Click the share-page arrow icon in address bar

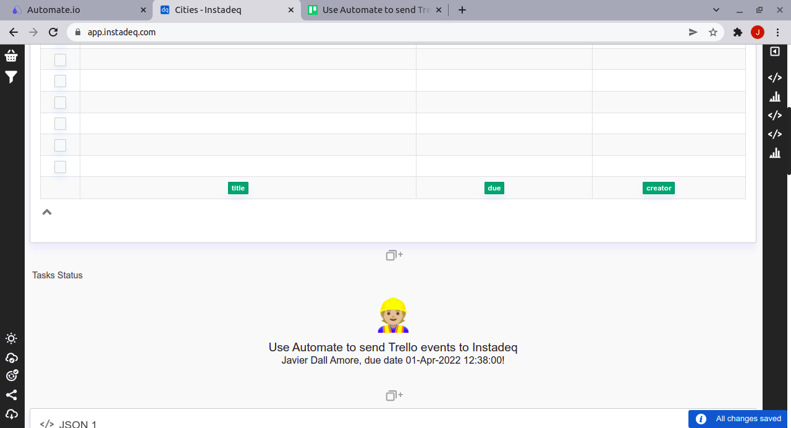point(693,32)
